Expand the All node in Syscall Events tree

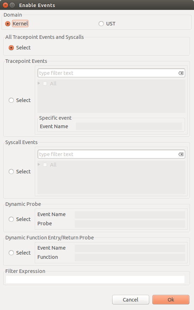39,165
